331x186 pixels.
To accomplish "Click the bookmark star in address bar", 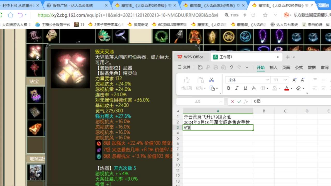I will (x=265, y=15).
